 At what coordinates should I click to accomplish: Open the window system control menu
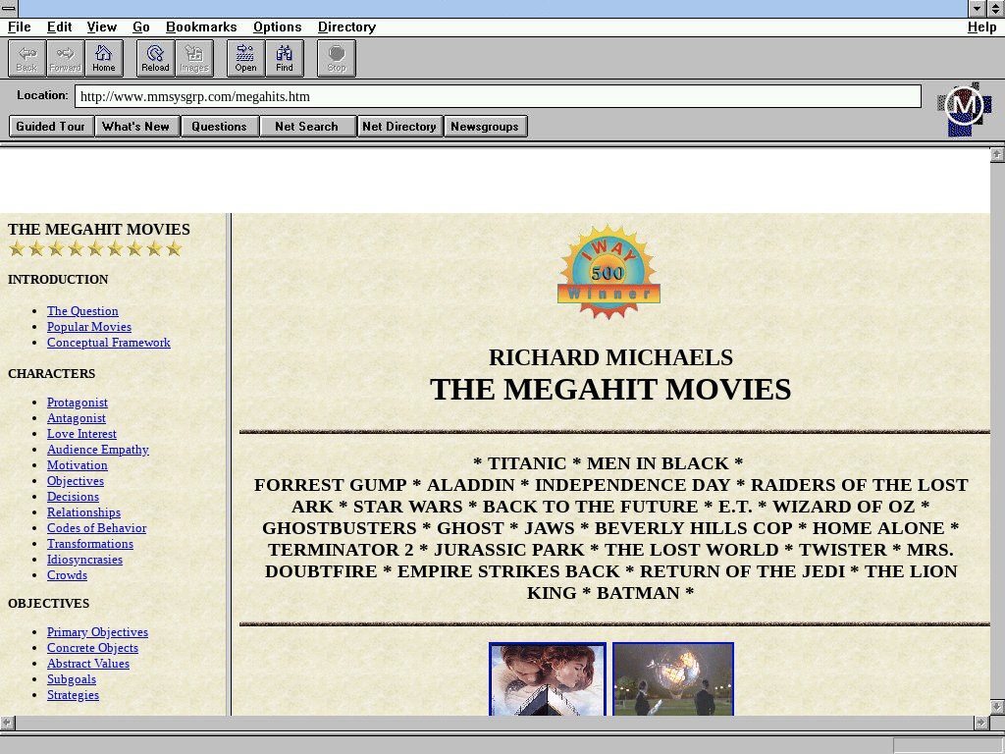pos(9,9)
